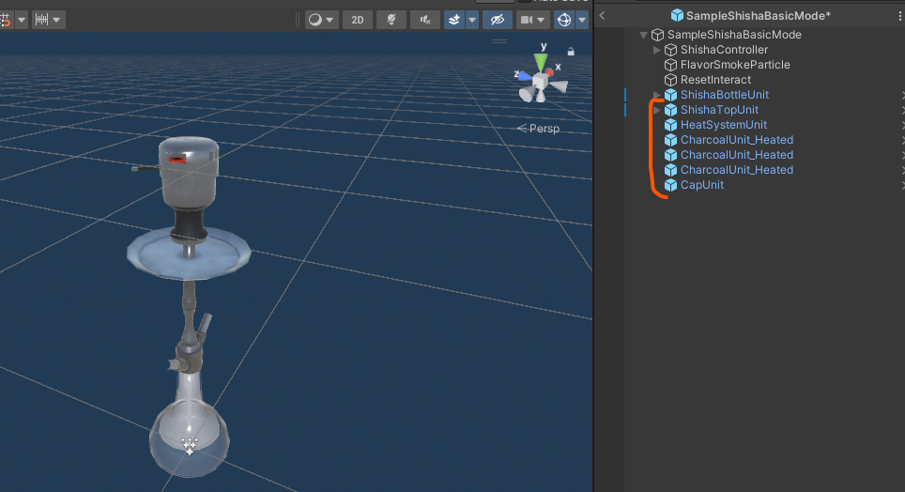Toggle scene effects (skybox, fog) button
Viewport: 905px width, 492px height.
(454, 20)
